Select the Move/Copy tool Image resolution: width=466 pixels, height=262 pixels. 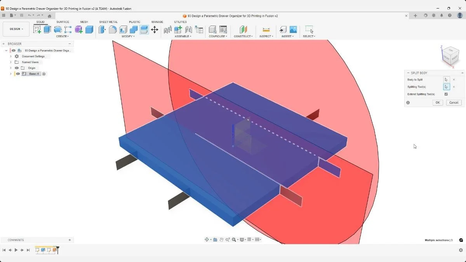(x=155, y=29)
